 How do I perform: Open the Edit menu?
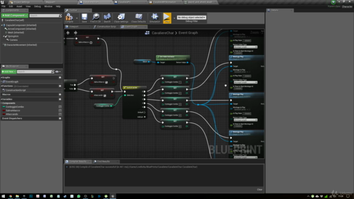point(11,6)
